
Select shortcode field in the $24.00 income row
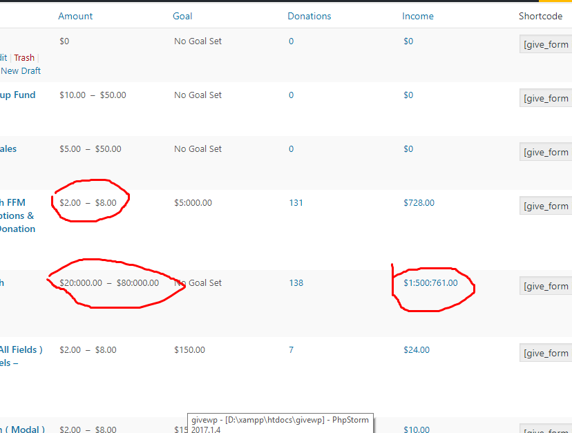pyautogui.click(x=546, y=353)
